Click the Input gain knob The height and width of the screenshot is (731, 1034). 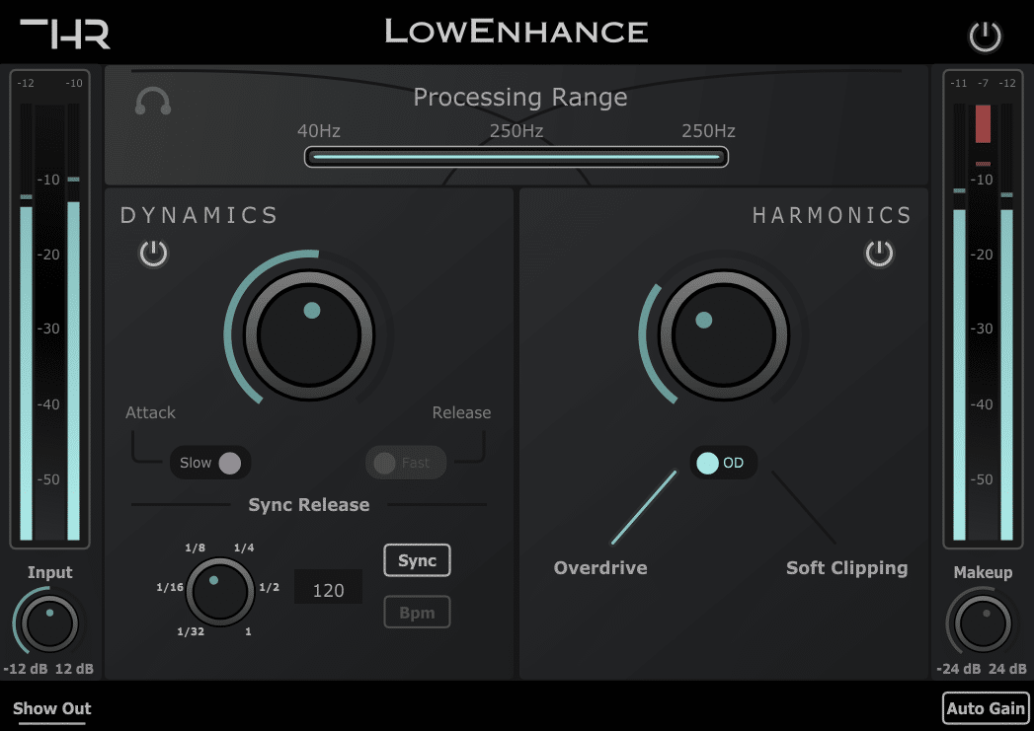pos(49,623)
